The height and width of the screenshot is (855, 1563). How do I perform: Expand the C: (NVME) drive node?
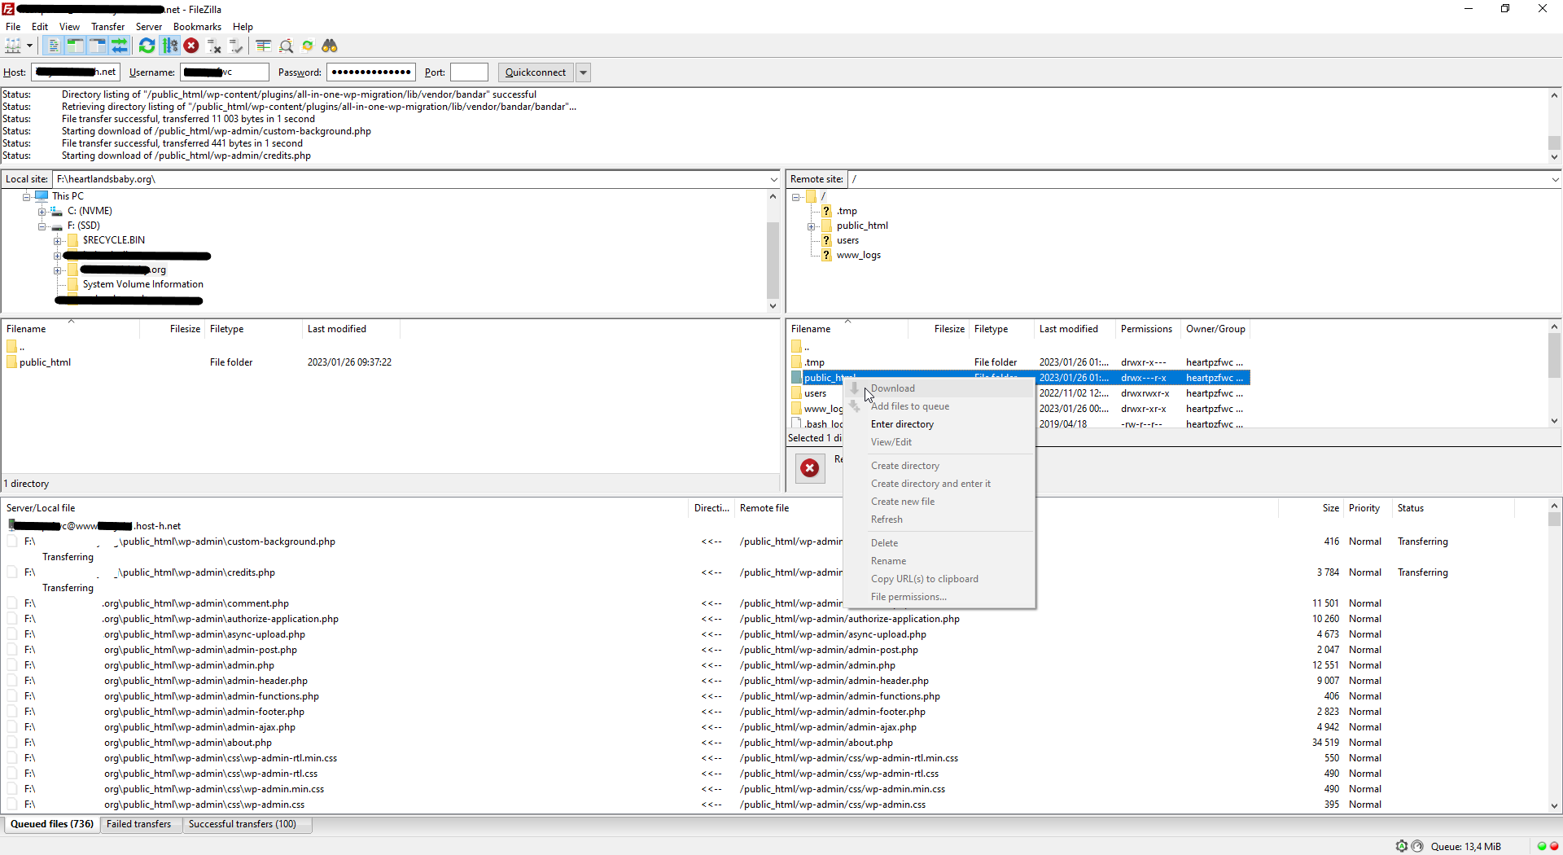(x=42, y=211)
